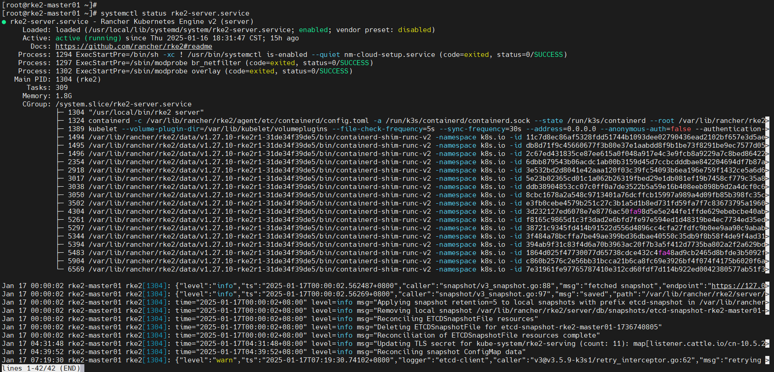Screen dimensions: 774x372
Task: Click the 'fetched snapshot' log entry
Action: pos(385,286)
